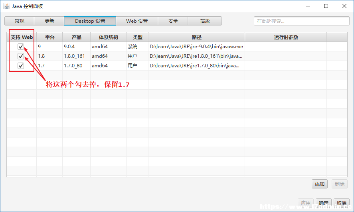Click product cell 1.7.0_80
354x212 pixels.
coord(77,66)
